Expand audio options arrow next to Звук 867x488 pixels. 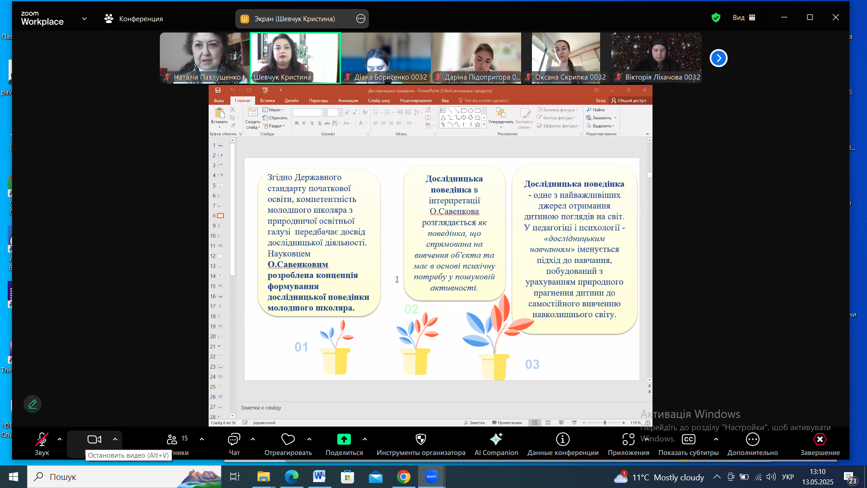pos(60,439)
